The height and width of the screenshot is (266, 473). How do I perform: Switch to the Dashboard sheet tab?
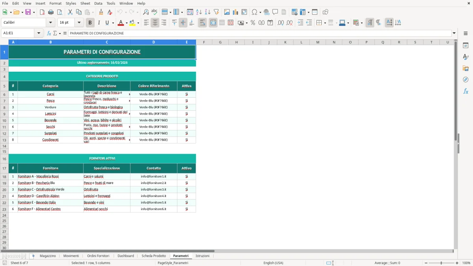pyautogui.click(x=126, y=256)
